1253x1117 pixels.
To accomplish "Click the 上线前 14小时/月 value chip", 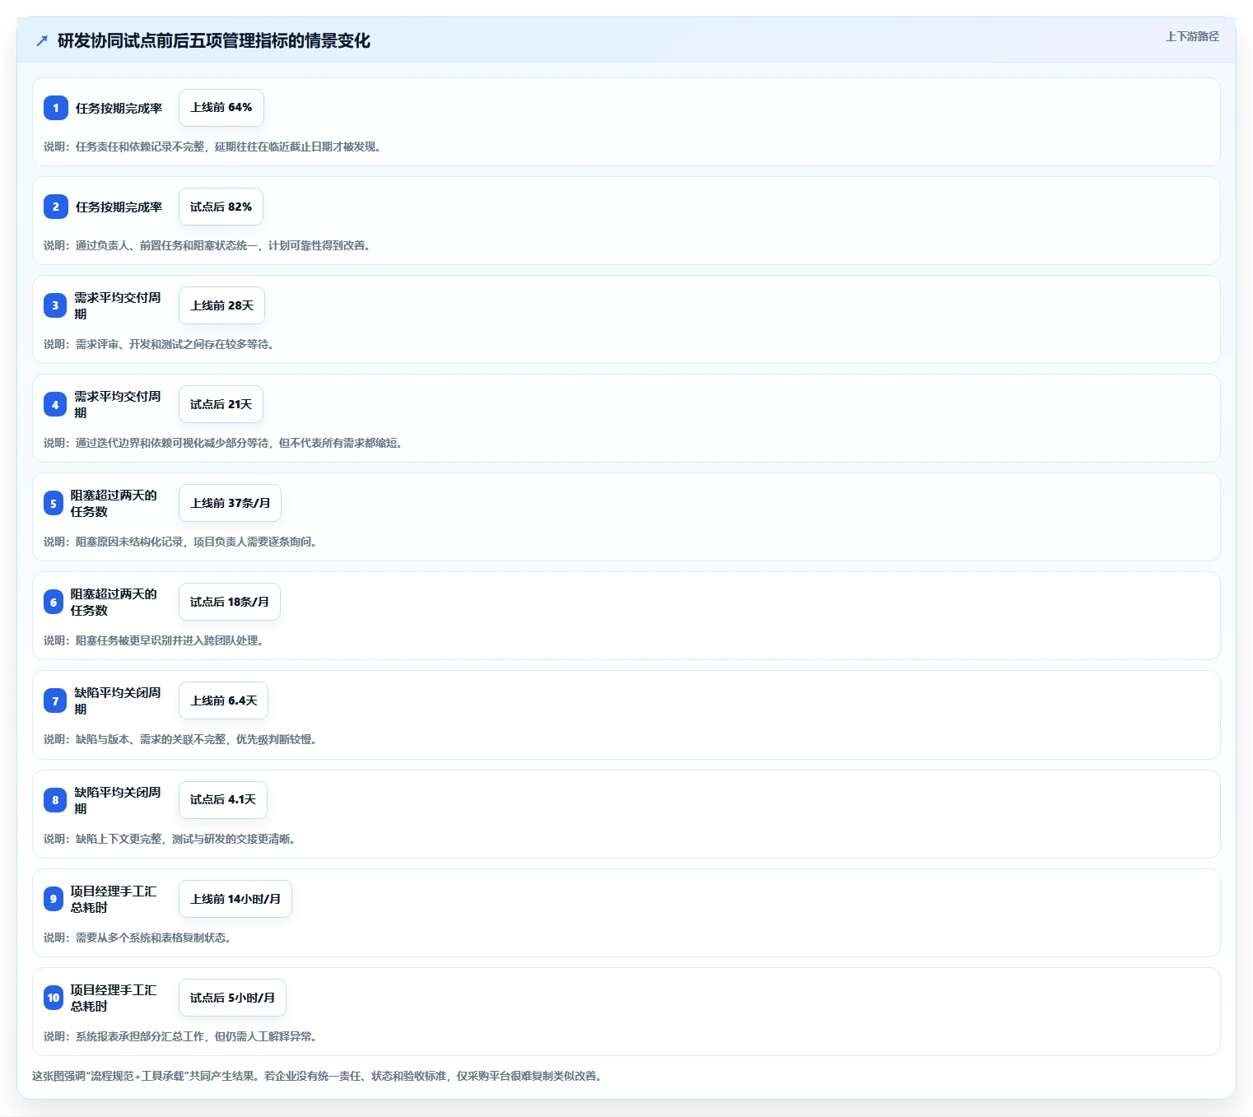I will 235,899.
